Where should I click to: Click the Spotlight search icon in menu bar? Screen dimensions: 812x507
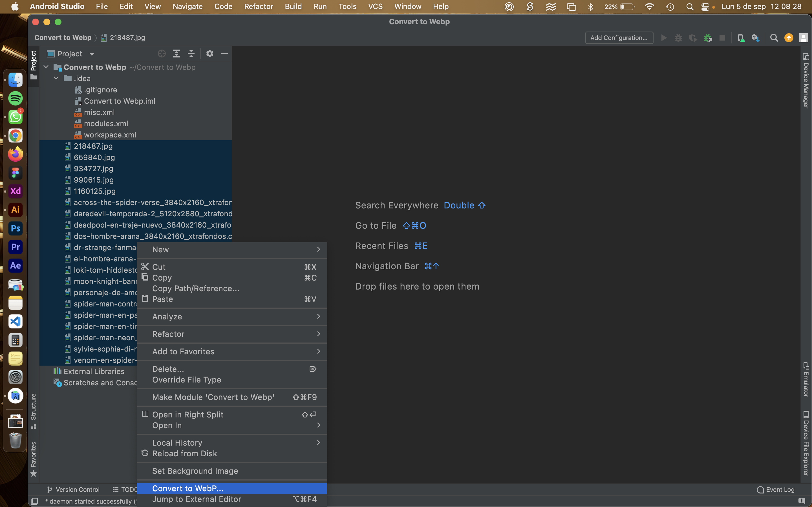click(690, 7)
